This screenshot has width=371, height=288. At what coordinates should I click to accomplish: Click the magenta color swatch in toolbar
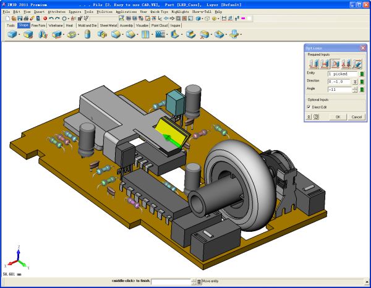point(243,19)
